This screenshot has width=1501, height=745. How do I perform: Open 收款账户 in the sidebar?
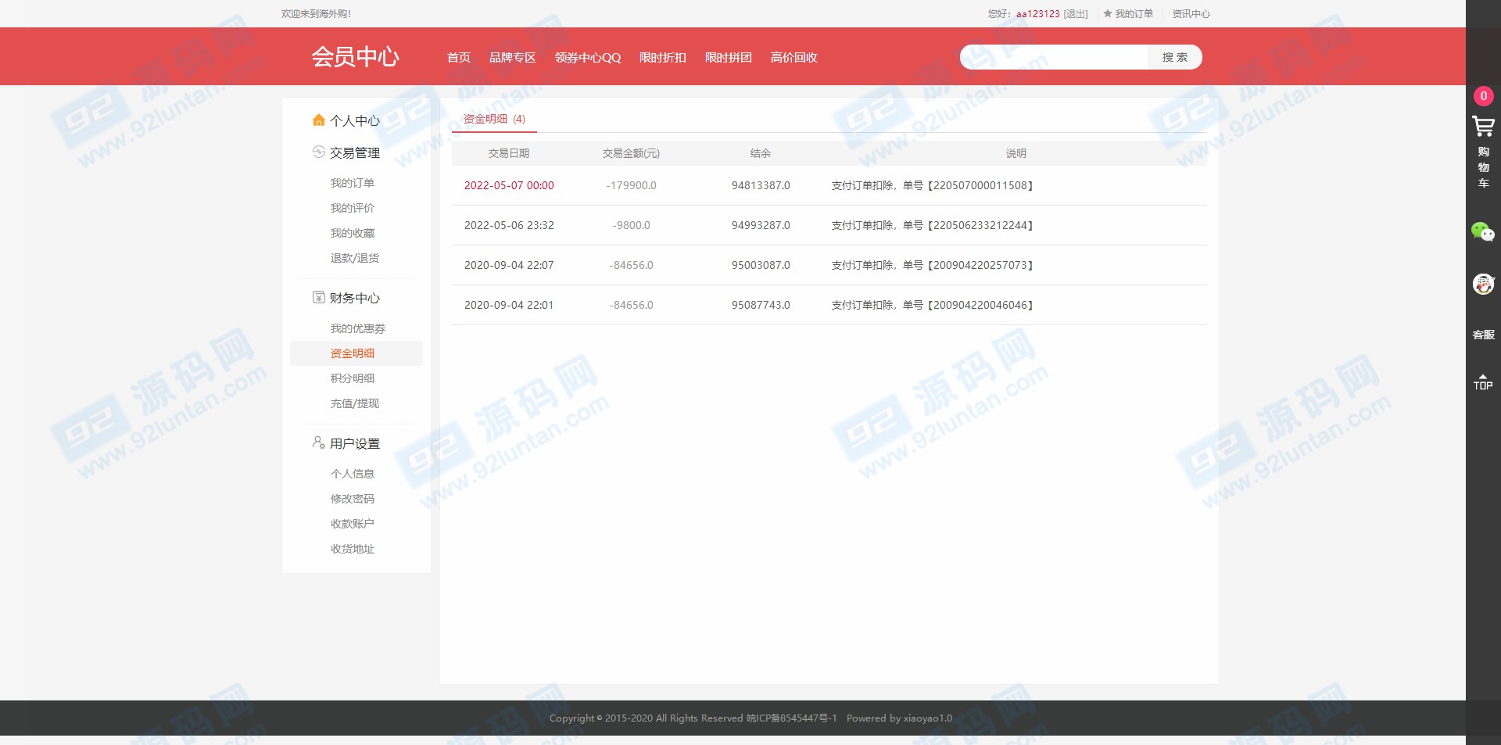[x=353, y=524]
